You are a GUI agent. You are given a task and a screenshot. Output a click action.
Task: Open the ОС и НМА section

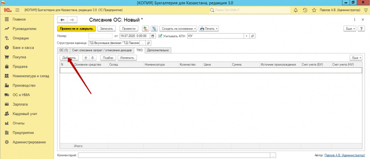tap(21, 95)
